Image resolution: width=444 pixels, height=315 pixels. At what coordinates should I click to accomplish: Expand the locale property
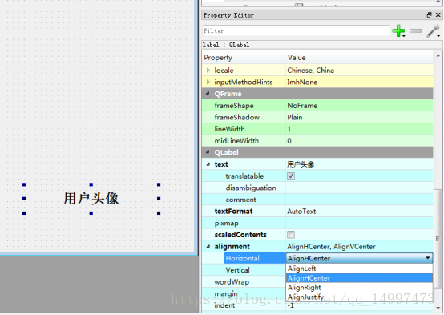[208, 70]
